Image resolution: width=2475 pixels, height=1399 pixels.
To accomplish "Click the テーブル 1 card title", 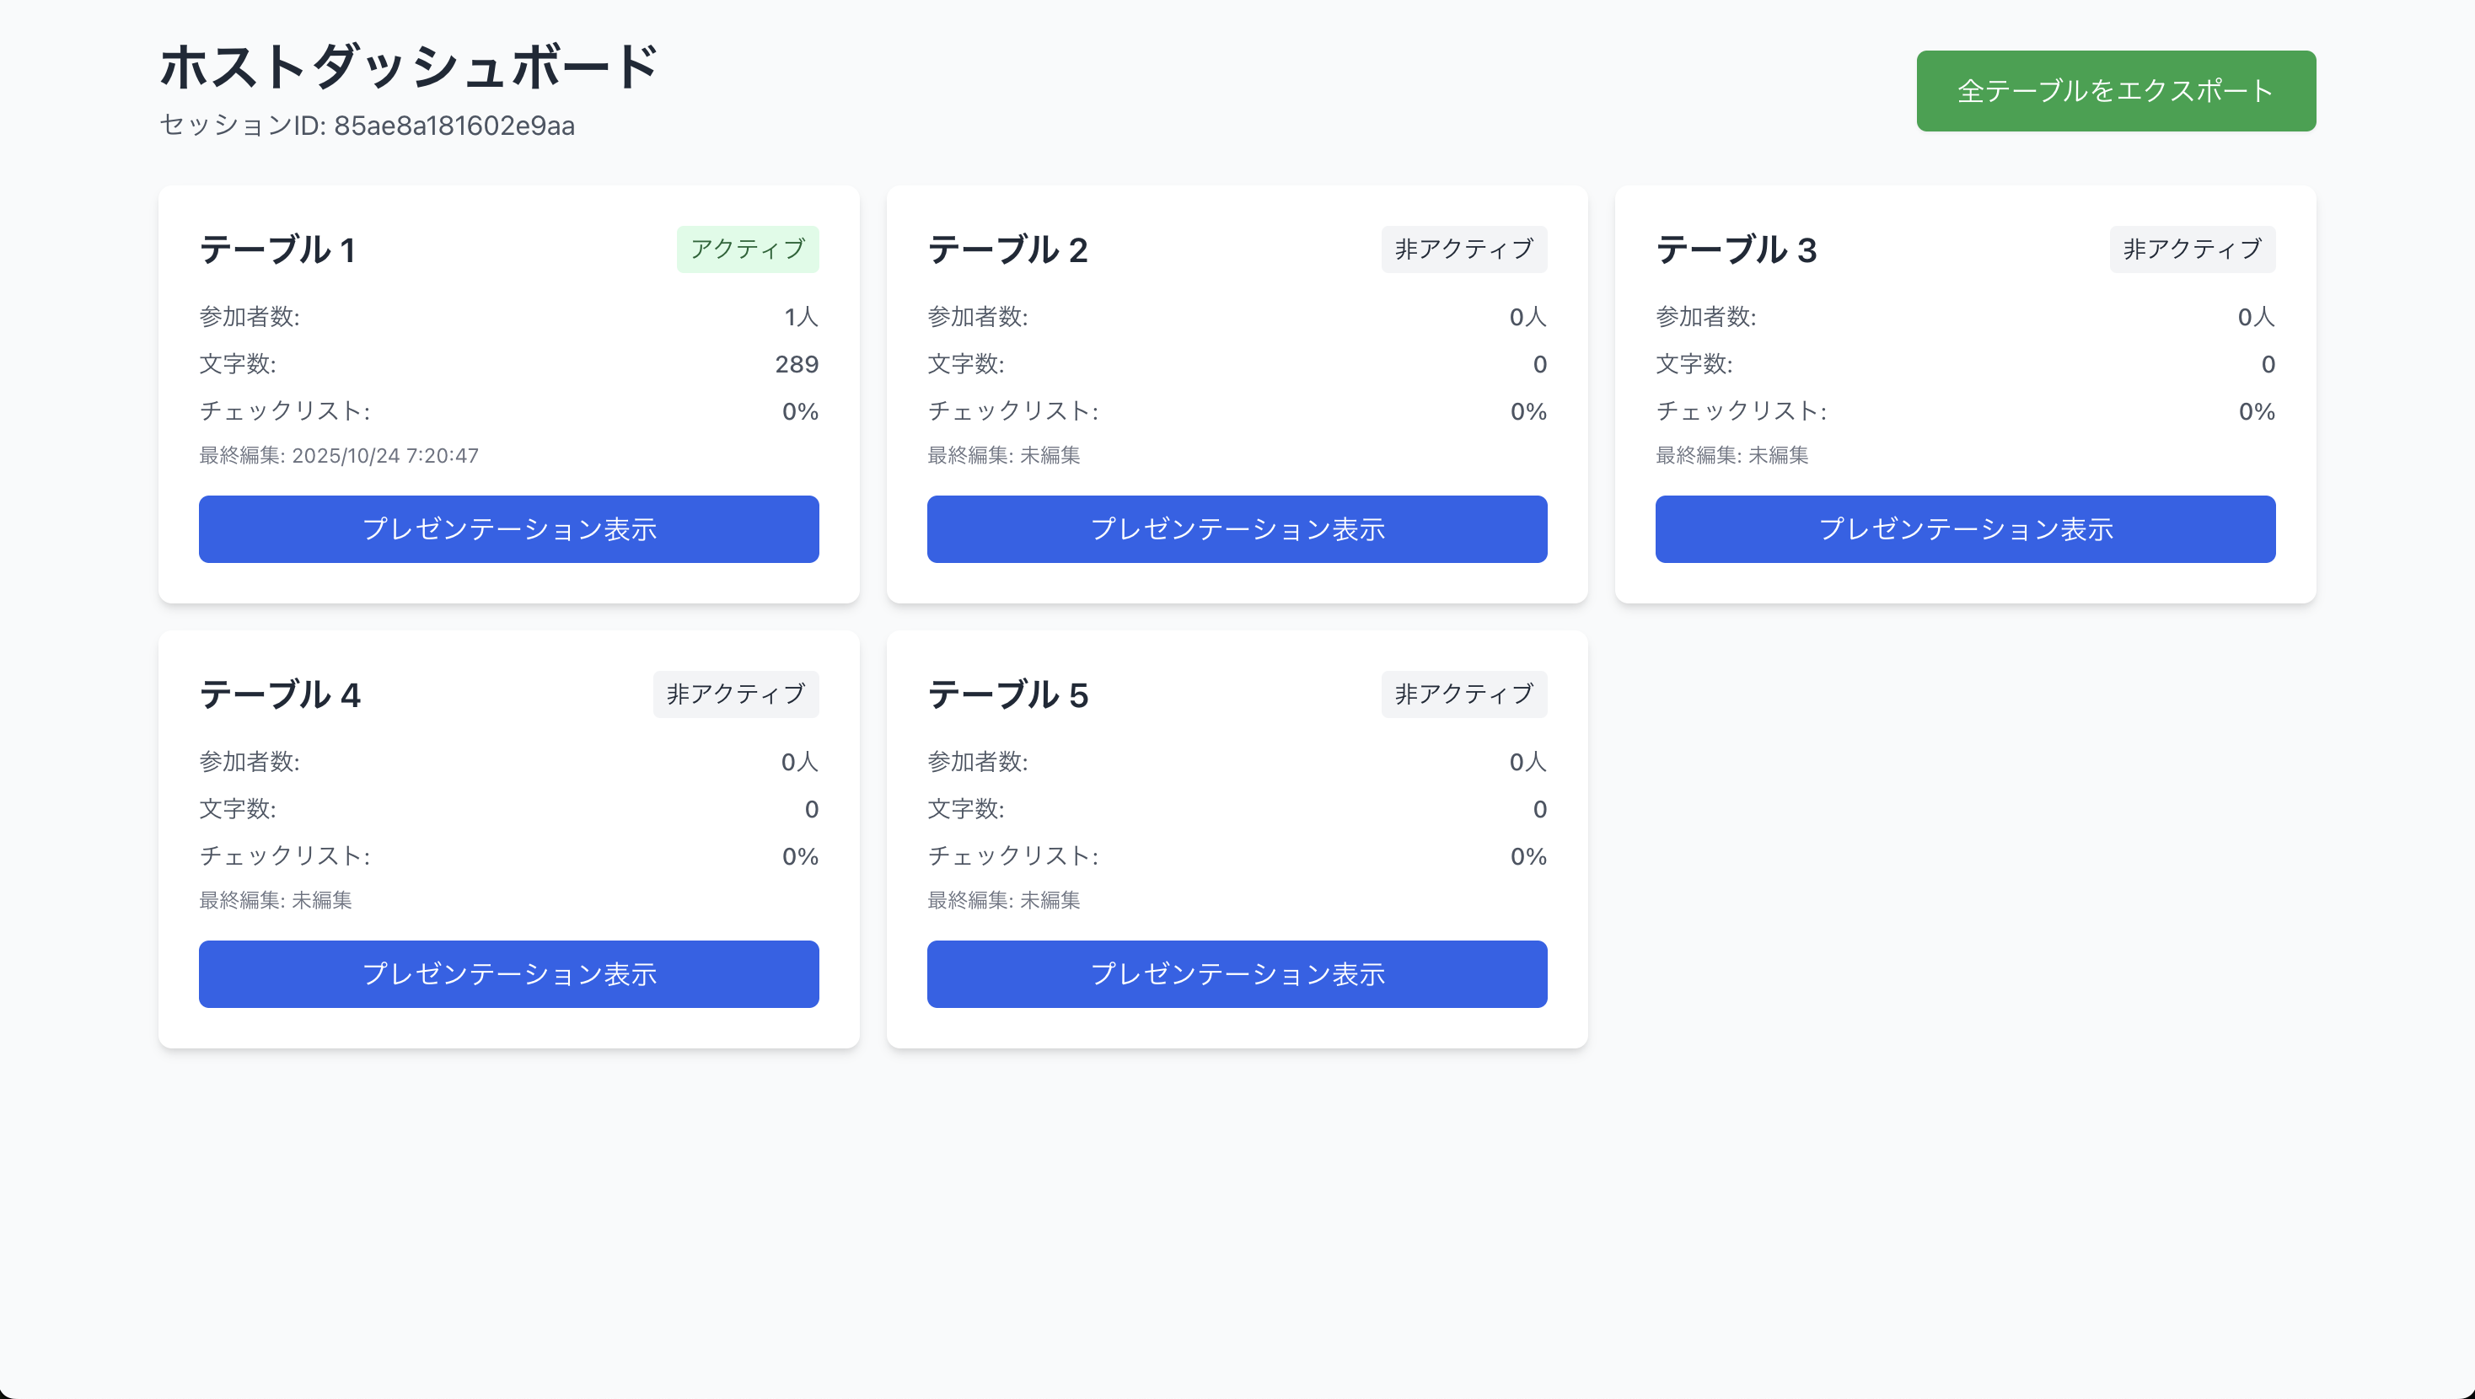I will click(277, 249).
